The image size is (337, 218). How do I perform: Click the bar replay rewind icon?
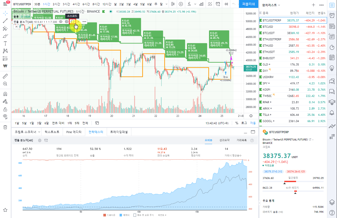pos(226,4)
